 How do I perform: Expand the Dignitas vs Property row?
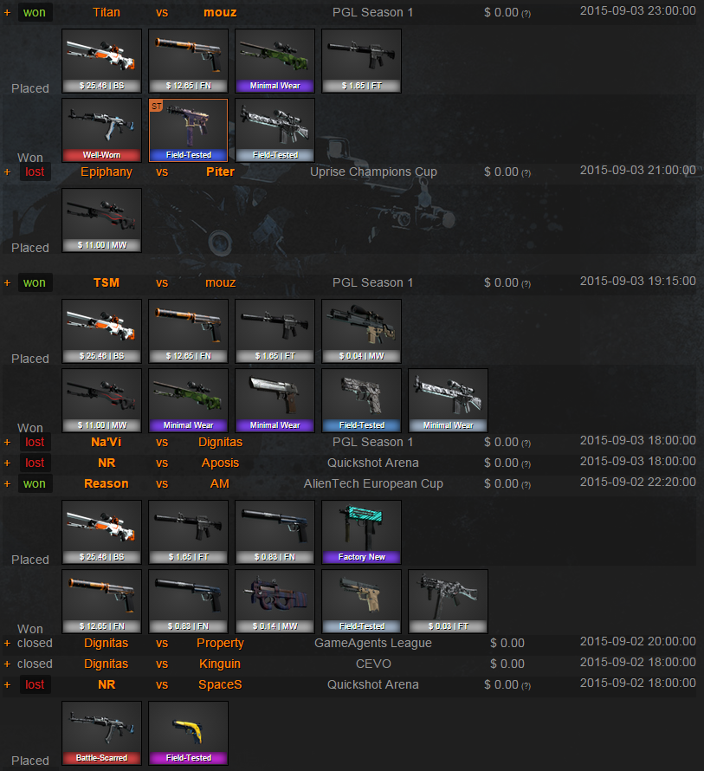point(8,643)
